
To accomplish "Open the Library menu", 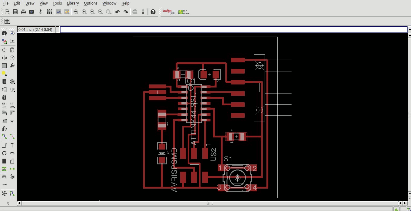I will click(x=73, y=3).
